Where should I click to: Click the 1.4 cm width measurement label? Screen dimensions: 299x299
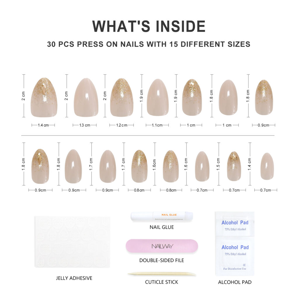pyautogui.click(x=43, y=125)
